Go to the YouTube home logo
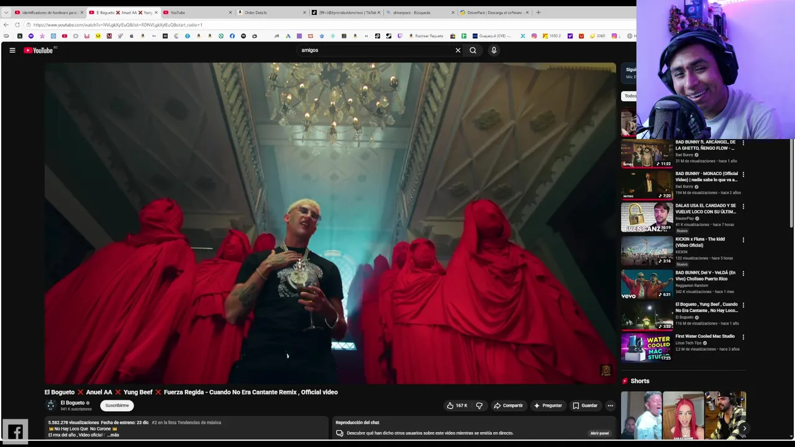Viewport: 795px width, 447px height. (39, 50)
